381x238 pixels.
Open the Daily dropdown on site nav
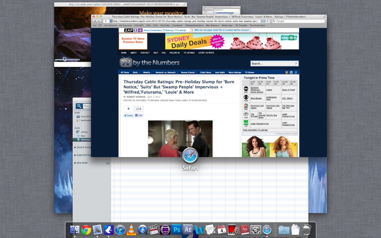[136, 72]
